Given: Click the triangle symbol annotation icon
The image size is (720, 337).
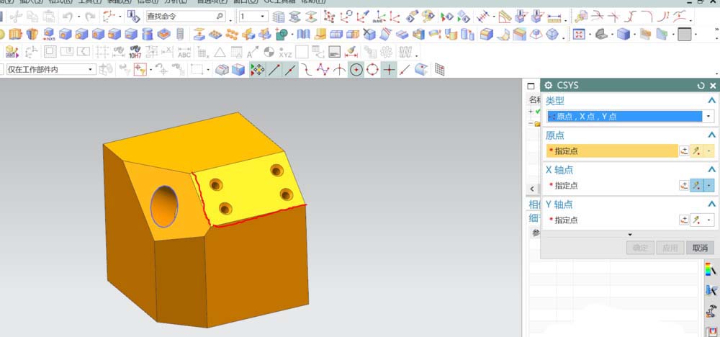Looking at the screenshot, I should point(220,52).
